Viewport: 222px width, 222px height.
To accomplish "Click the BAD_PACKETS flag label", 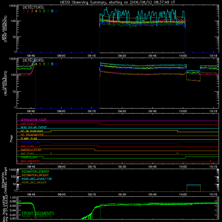I will pos(30,161).
